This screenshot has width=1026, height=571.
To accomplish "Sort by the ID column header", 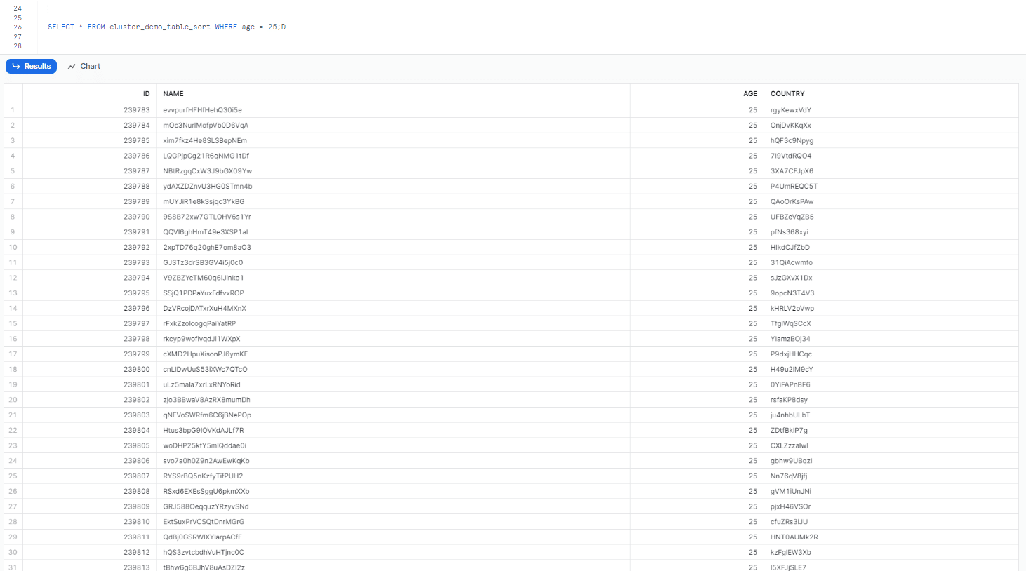I will (146, 93).
